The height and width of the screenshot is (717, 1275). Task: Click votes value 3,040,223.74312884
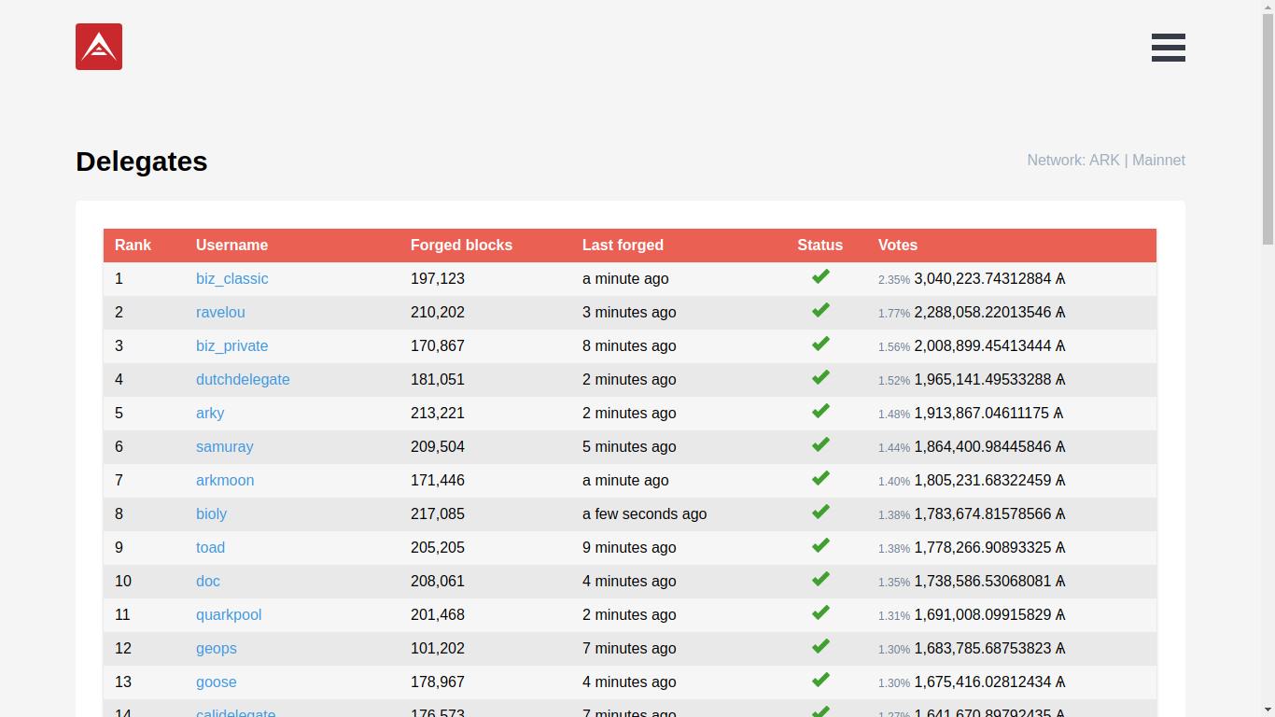pos(989,279)
